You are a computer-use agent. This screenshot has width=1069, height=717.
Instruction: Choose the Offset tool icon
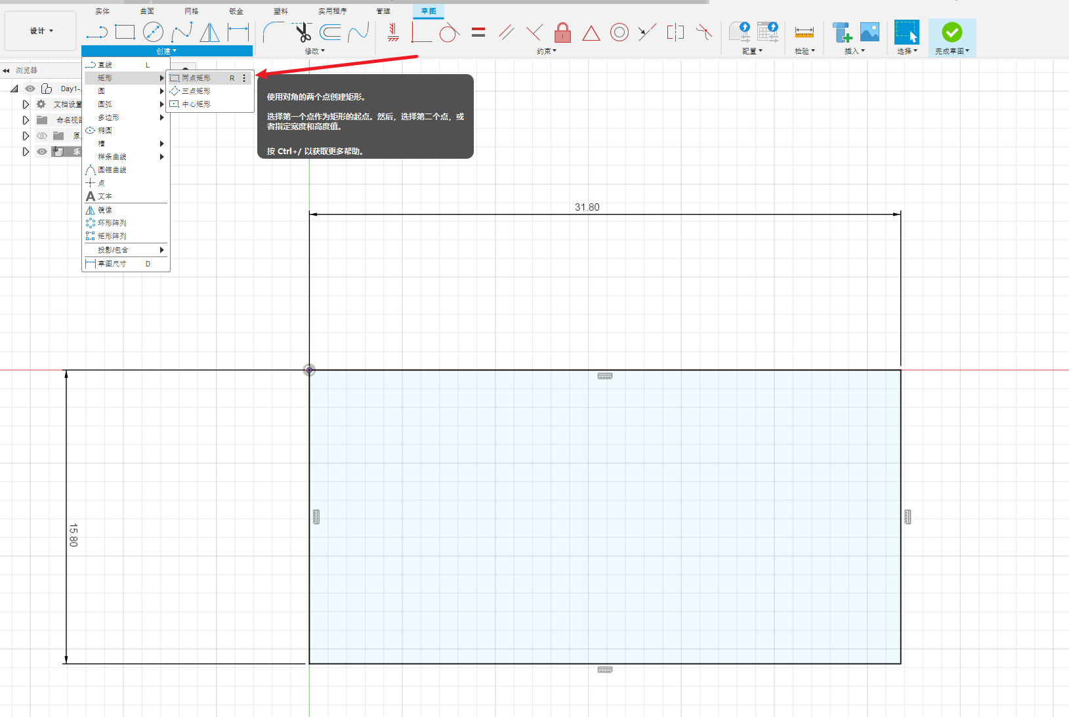point(330,31)
